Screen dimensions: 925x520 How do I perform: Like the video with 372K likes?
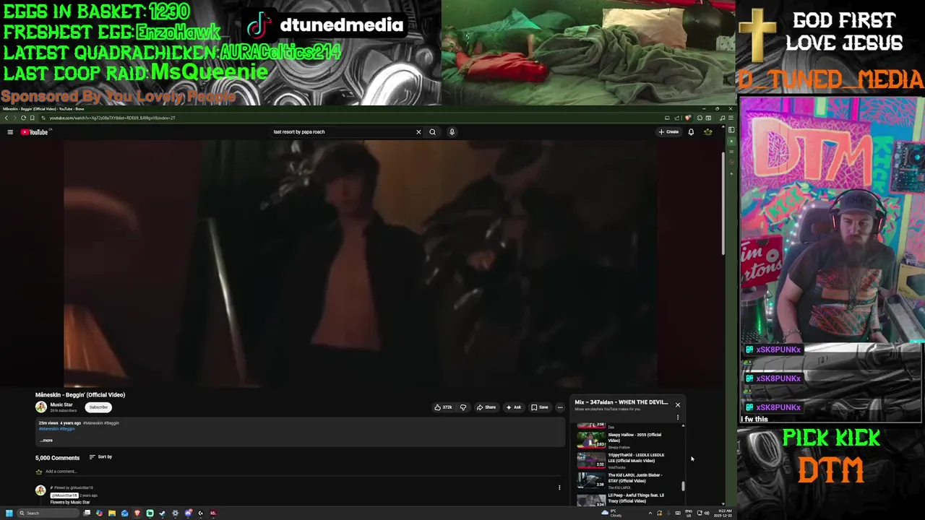click(443, 407)
